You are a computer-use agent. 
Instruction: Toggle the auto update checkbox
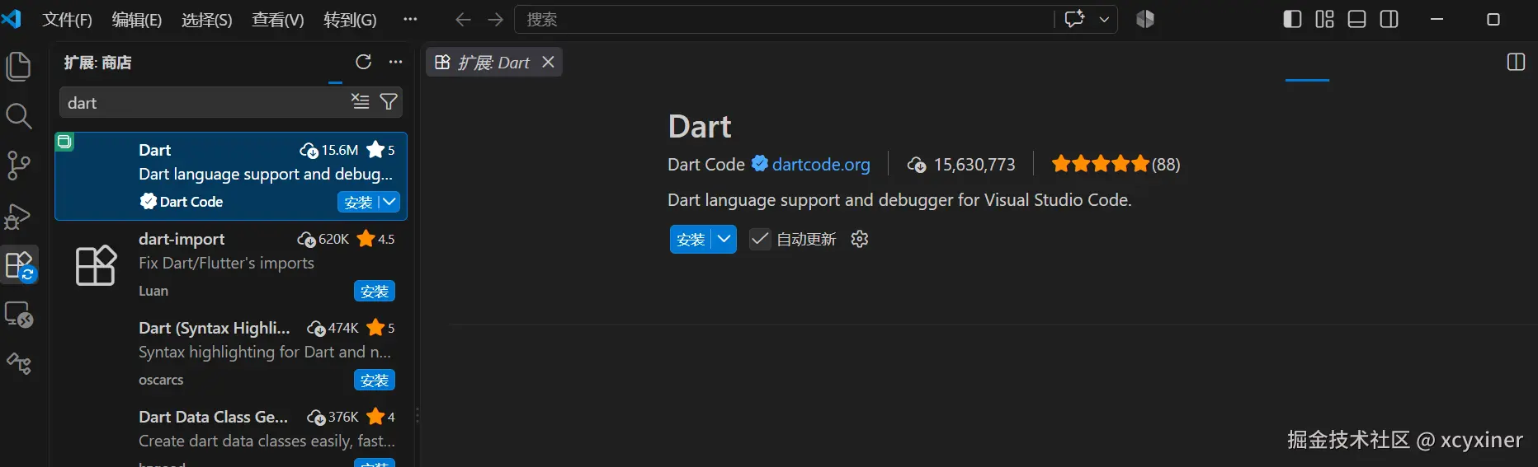(759, 239)
